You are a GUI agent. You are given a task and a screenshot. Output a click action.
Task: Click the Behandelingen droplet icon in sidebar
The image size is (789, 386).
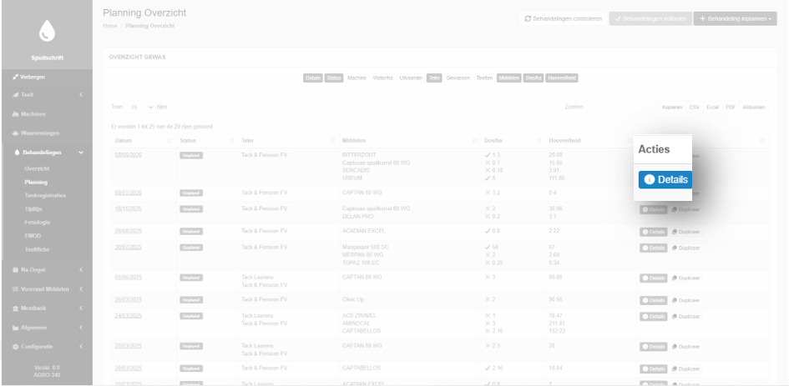(x=17, y=153)
